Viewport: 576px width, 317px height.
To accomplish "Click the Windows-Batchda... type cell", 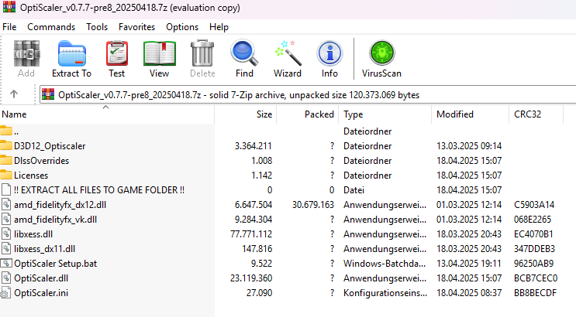I will coord(385,263).
